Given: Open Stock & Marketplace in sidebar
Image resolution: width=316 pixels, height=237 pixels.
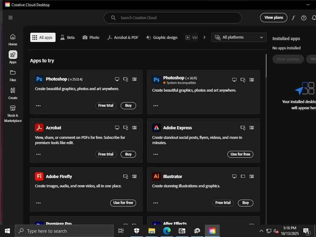Looking at the screenshot, I should [x=13, y=114].
